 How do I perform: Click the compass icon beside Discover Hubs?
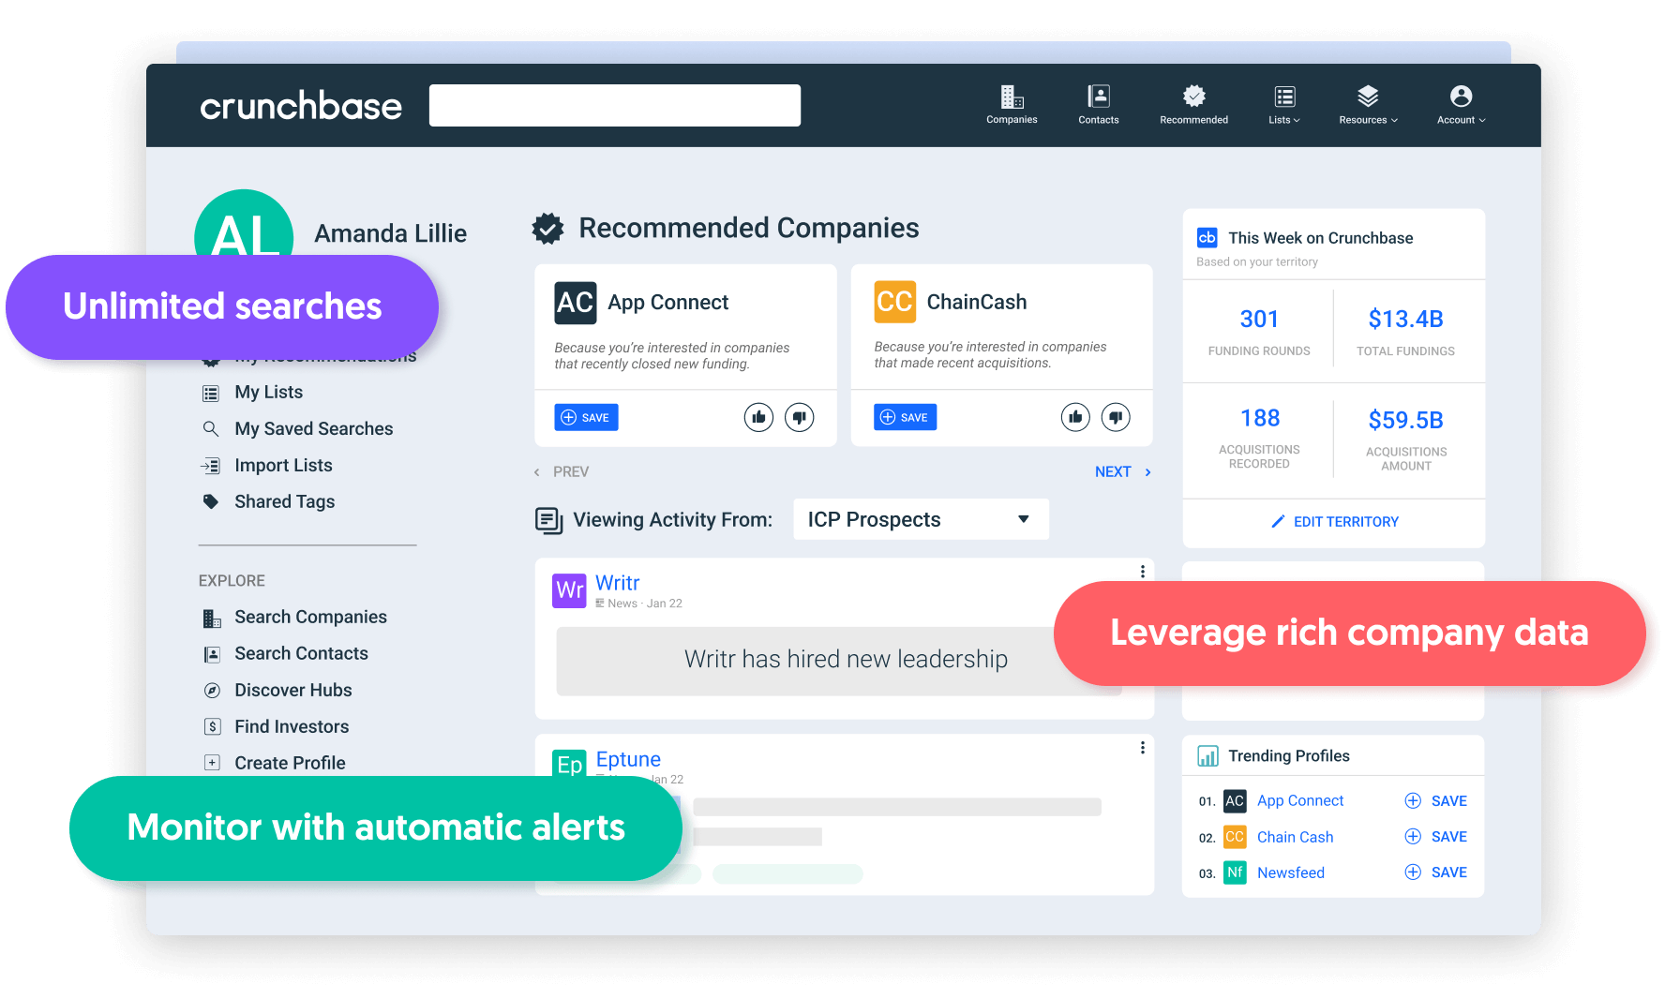[213, 691]
